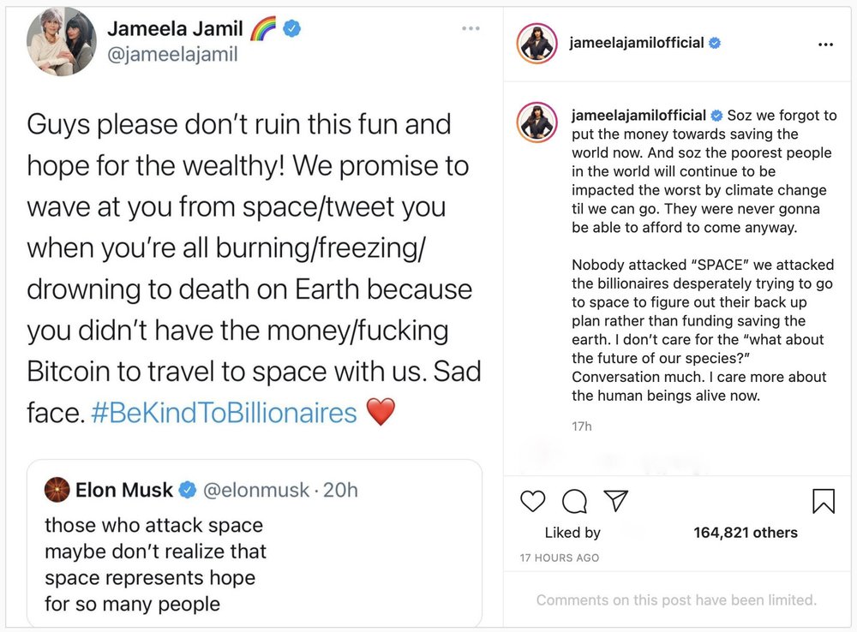Screen dimensions: 857x632
Task: Click Jameela Jamil display name on tweet
Action: click(x=174, y=28)
